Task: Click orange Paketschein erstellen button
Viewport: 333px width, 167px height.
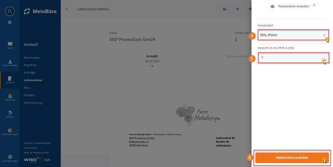Action: tap(292, 158)
